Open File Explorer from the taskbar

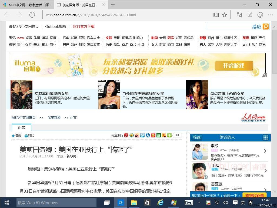[134, 203]
